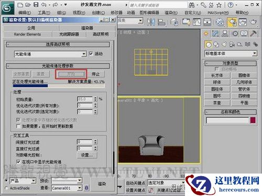The width and height of the screenshot is (262, 196).
Task: Select the Cameras category icon
Action: coord(232,44)
